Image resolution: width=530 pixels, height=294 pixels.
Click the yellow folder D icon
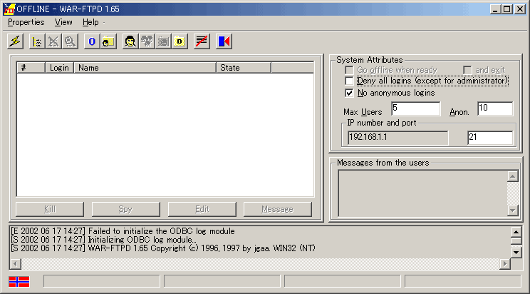point(180,41)
